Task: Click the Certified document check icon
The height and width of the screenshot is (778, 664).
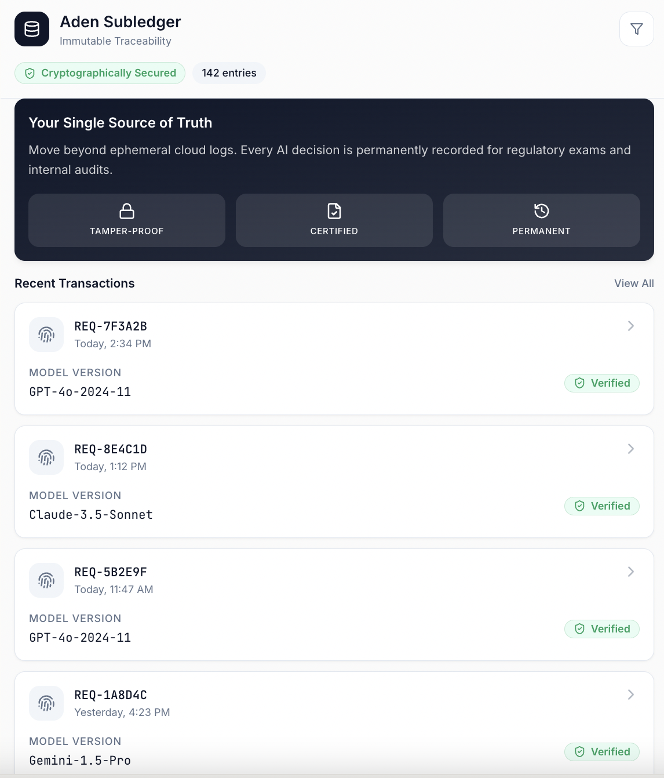Action: pos(334,211)
